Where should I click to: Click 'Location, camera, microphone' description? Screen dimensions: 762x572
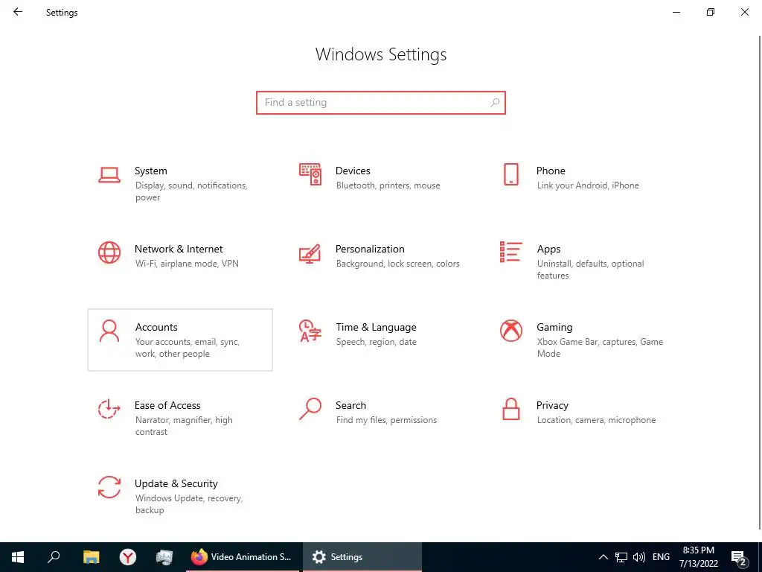pos(596,420)
